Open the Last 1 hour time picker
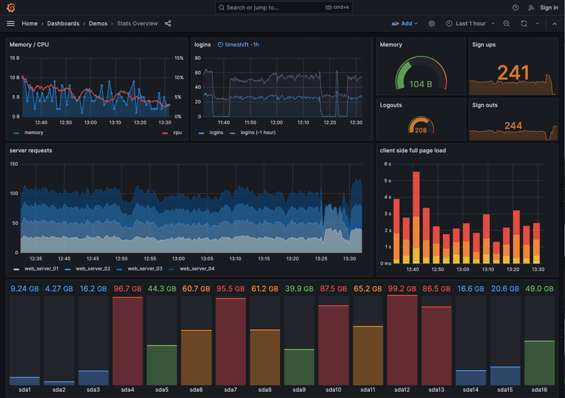565x398 pixels. tap(469, 23)
